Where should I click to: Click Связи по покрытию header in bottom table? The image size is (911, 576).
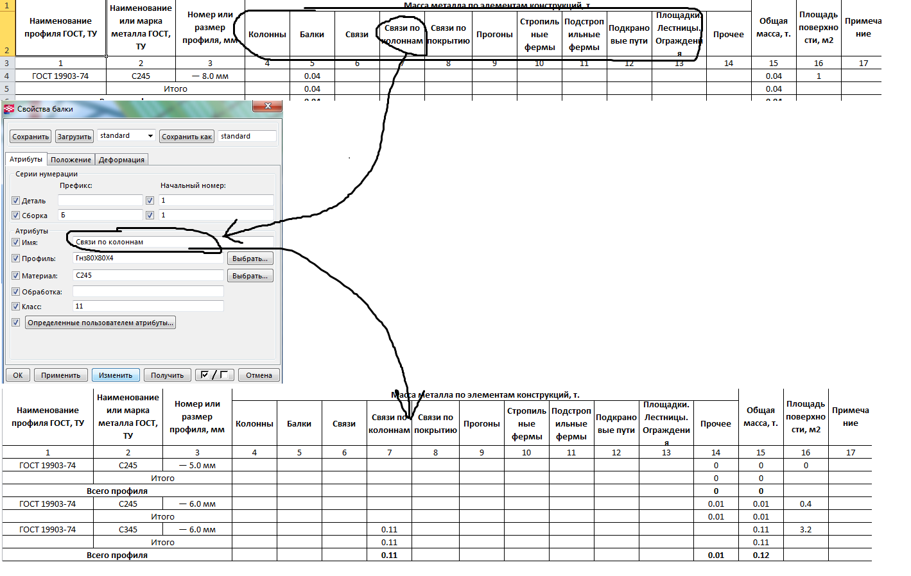coord(435,423)
